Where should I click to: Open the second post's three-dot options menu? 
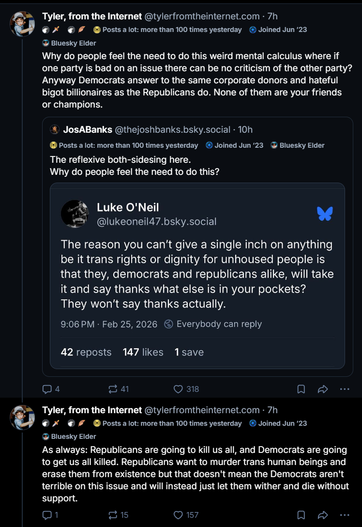click(x=345, y=515)
